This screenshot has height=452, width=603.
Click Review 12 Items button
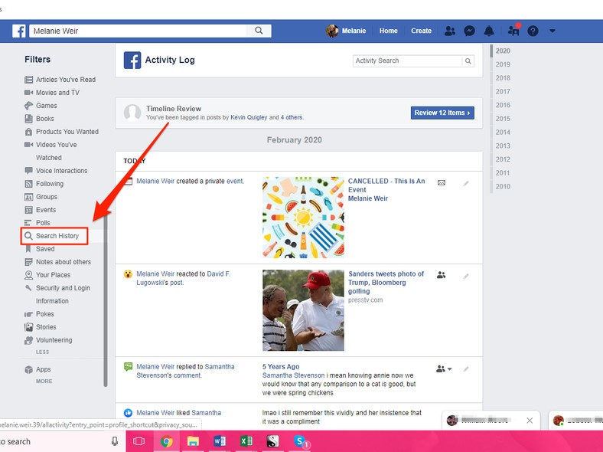(442, 113)
